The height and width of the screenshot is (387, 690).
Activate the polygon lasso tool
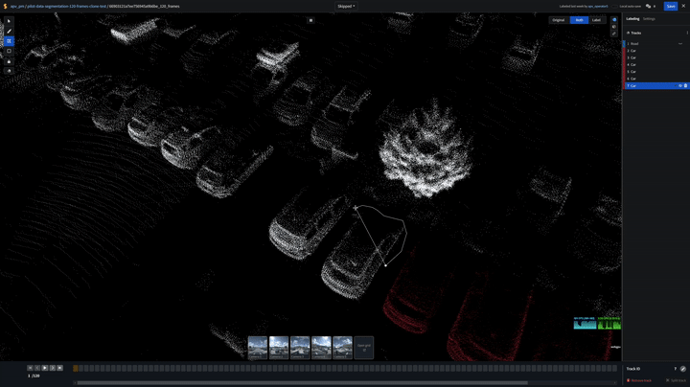click(10, 41)
